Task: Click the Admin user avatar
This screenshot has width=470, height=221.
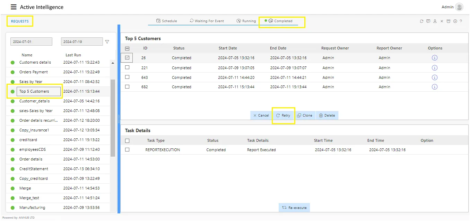Action: click(x=459, y=7)
